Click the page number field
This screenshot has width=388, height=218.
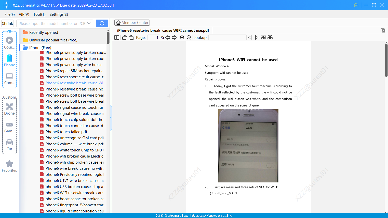[154, 38]
